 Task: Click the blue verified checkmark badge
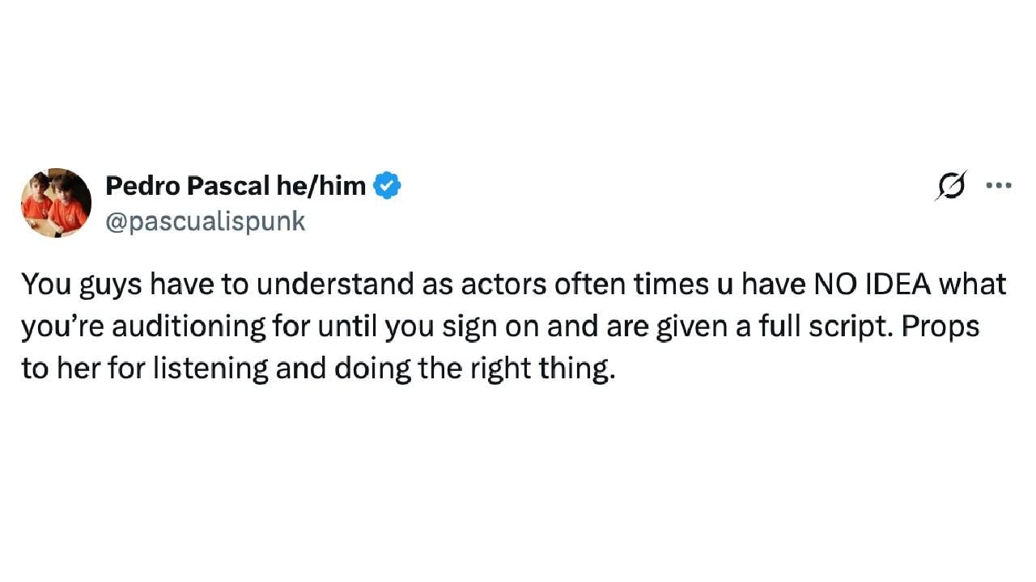(387, 186)
